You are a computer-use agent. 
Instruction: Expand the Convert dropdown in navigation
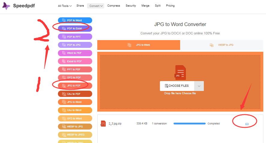96,6
